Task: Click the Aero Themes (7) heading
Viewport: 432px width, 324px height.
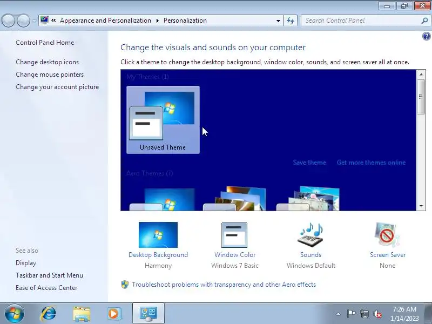Action: (x=150, y=173)
